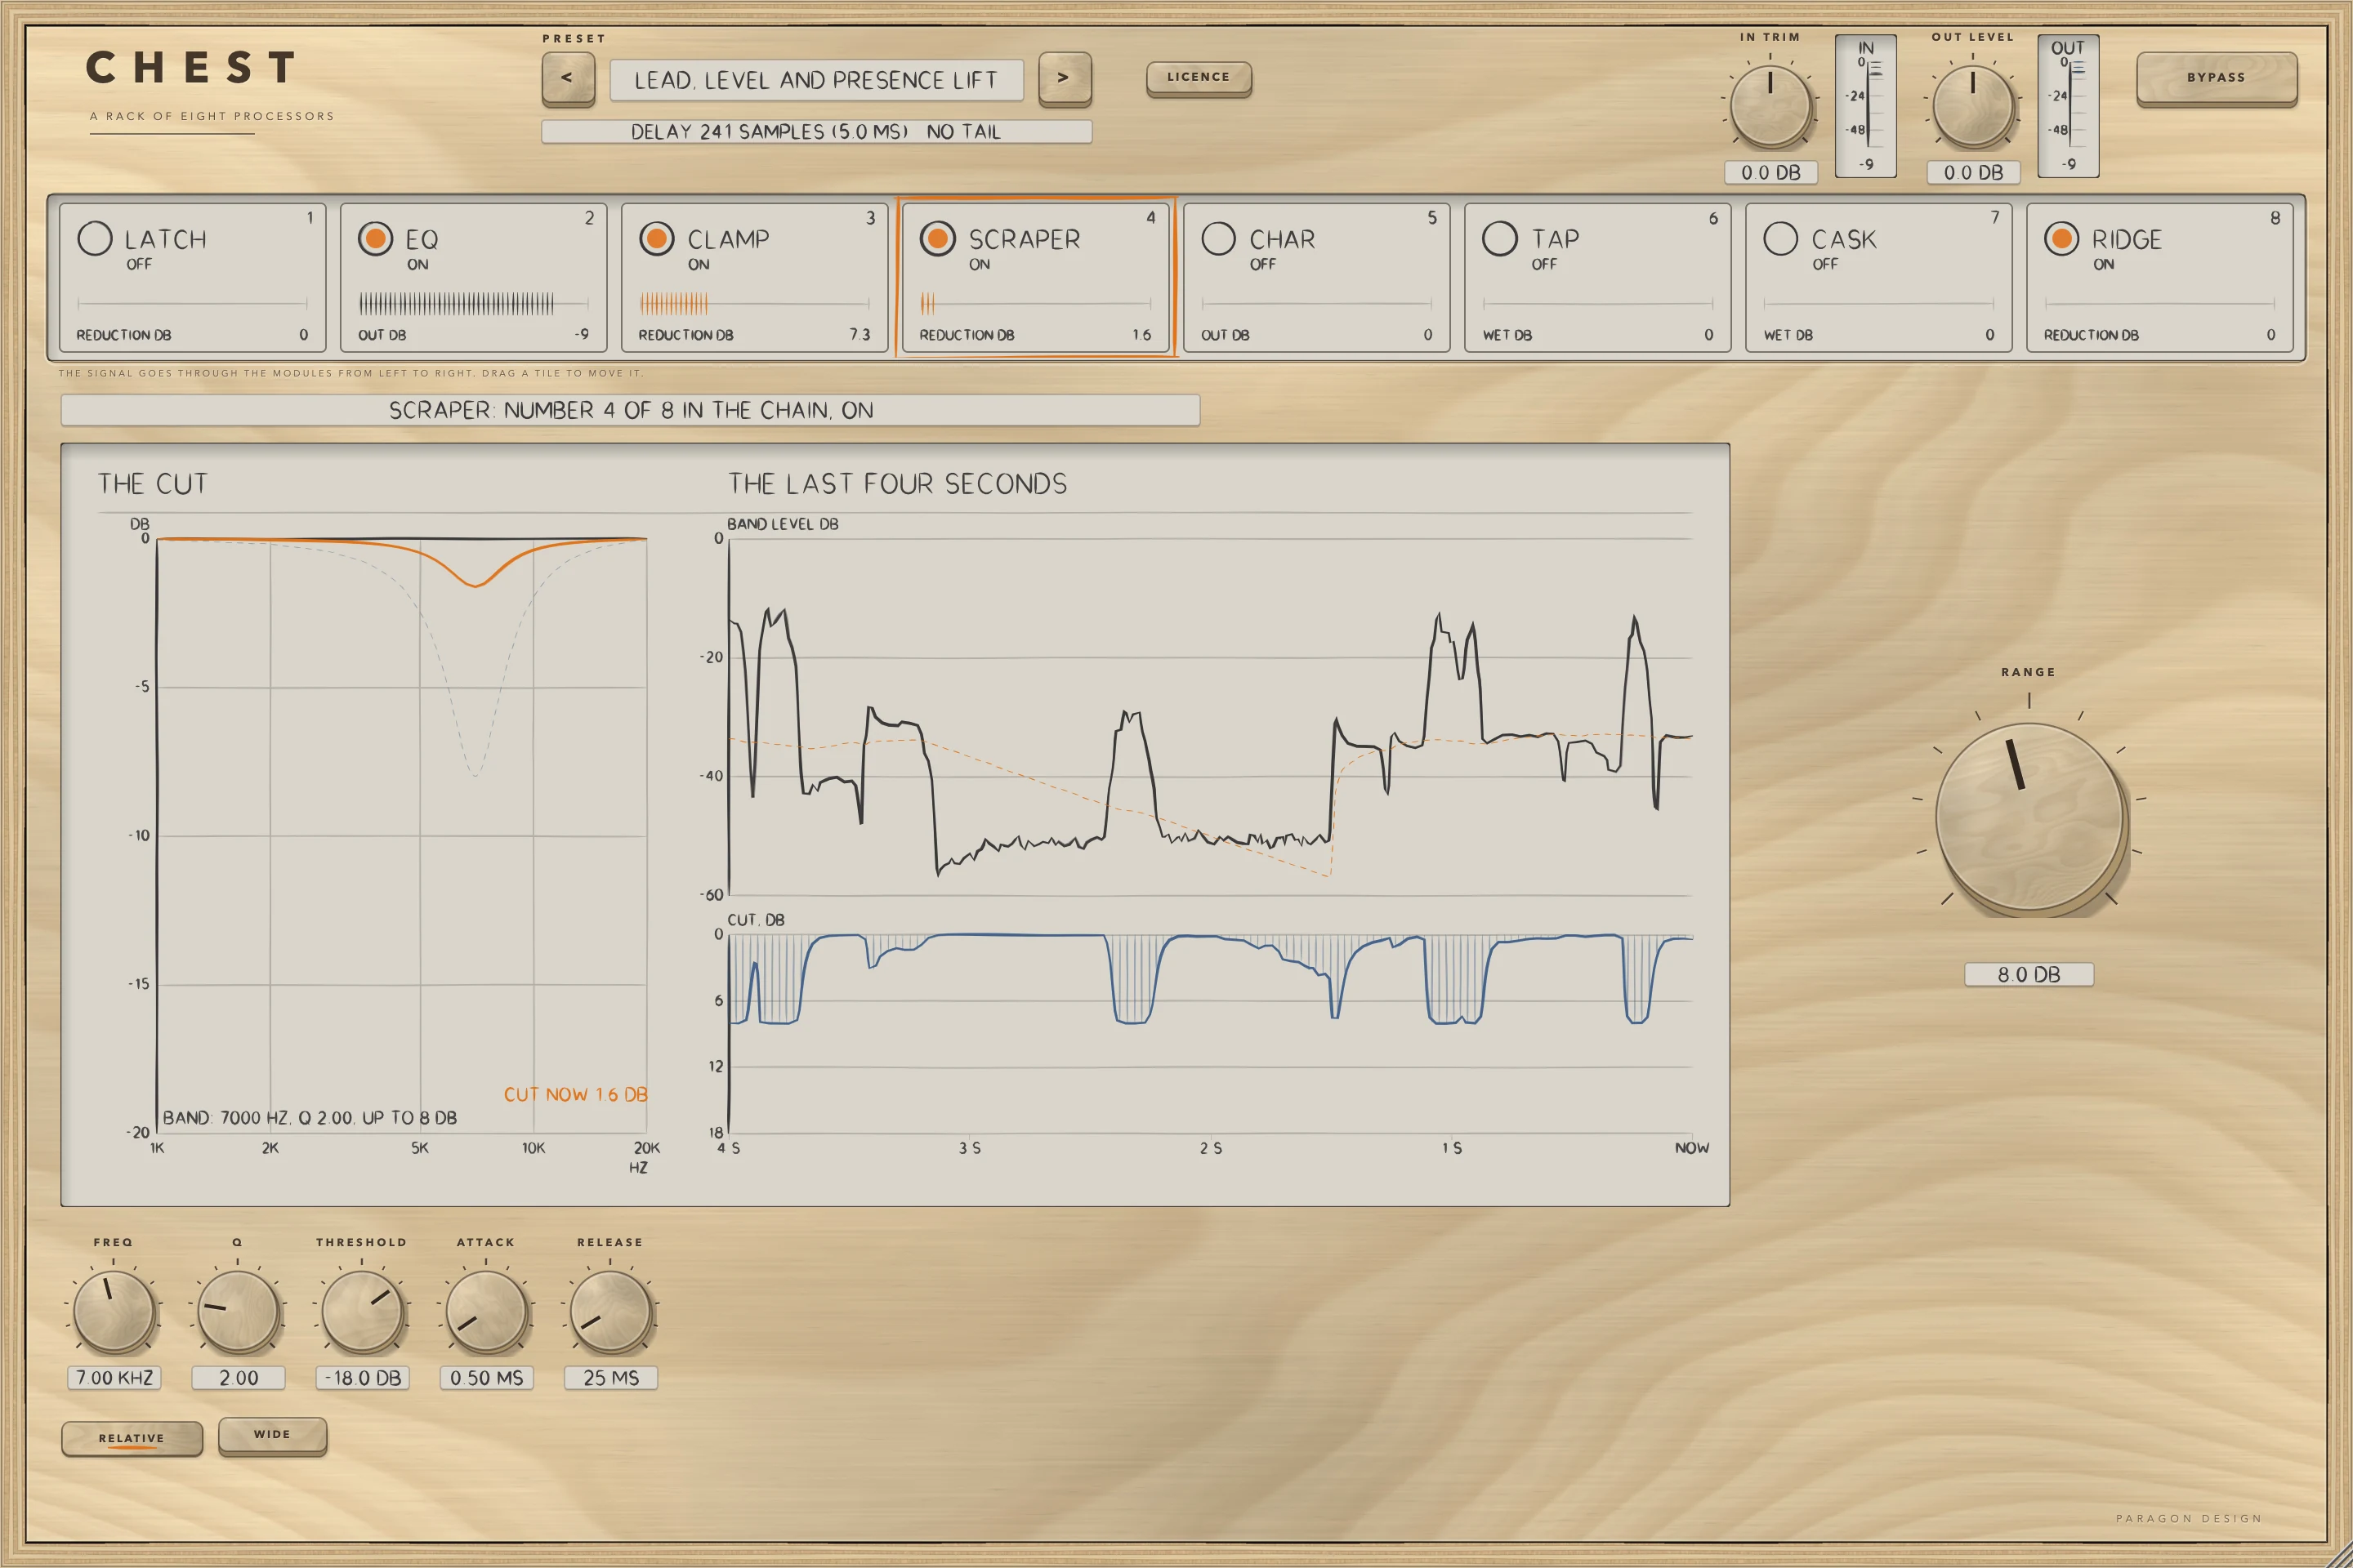Select the TAP tile wet meter
The image size is (2353, 1568).
(1598, 303)
